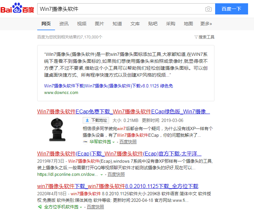254x213 pixels.
Task: Open camera image search icon
Action: (208, 9)
